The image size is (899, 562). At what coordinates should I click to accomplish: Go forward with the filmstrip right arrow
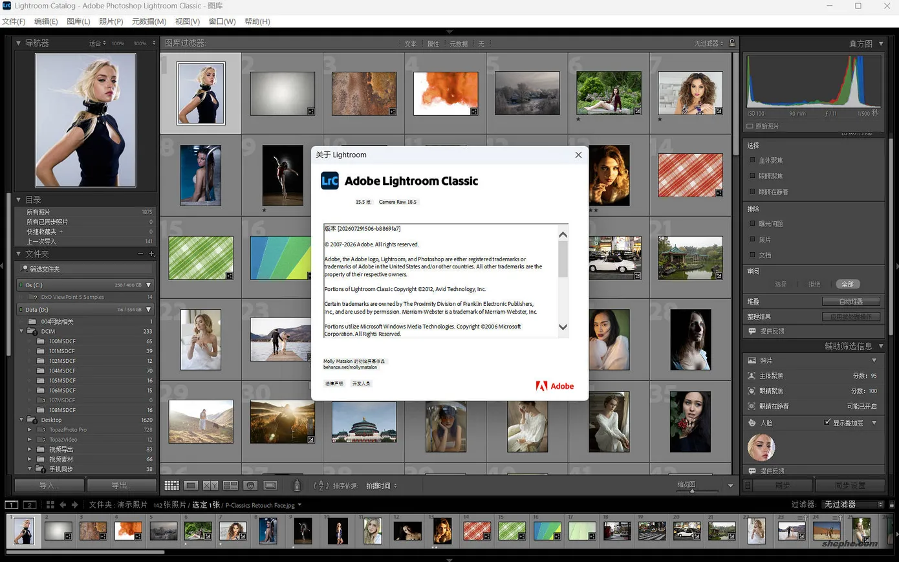(x=74, y=504)
